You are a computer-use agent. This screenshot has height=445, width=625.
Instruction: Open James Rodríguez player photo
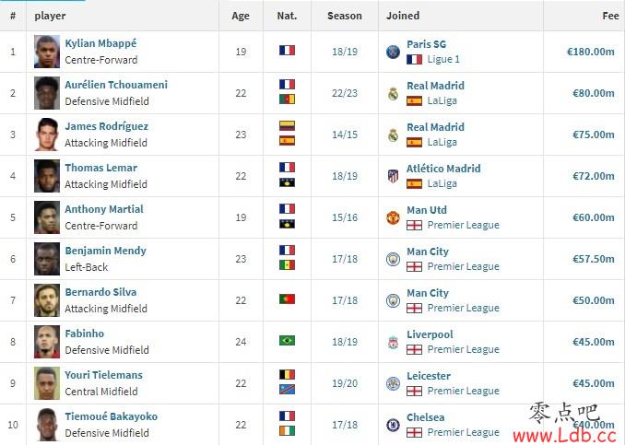[x=47, y=135]
